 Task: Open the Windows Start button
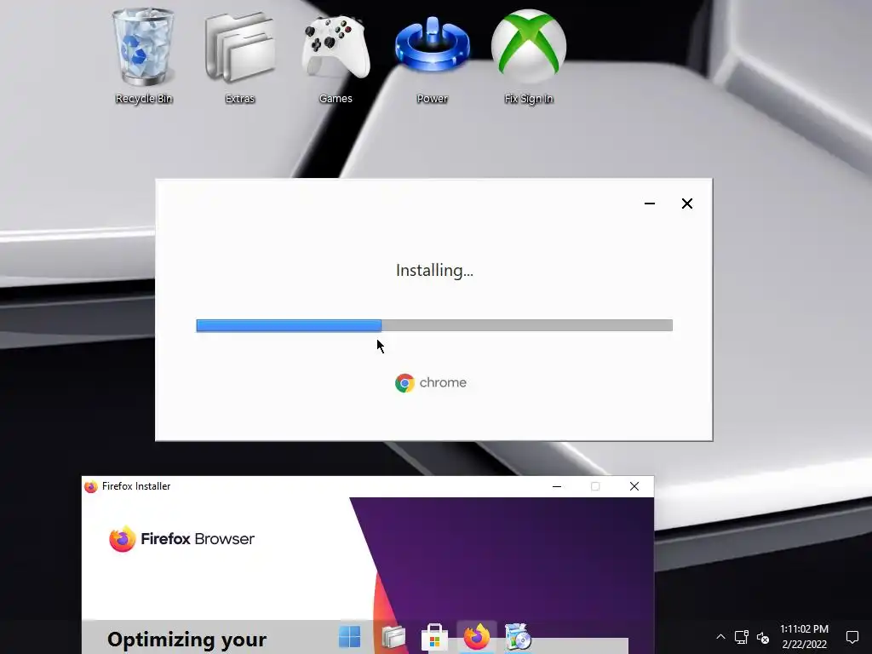point(350,637)
